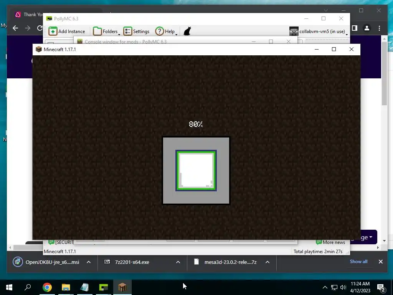Show hidden system tray icons
The width and height of the screenshot is (393, 295).
tap(325, 287)
